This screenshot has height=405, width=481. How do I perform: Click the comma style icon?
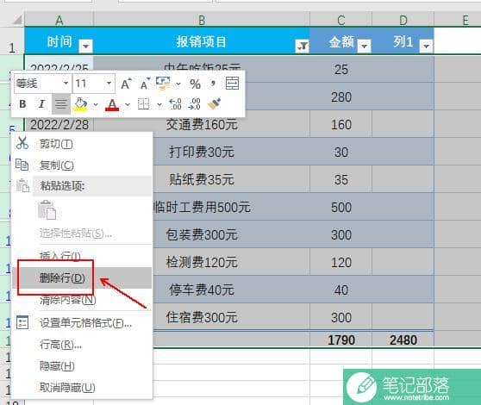pos(213,83)
